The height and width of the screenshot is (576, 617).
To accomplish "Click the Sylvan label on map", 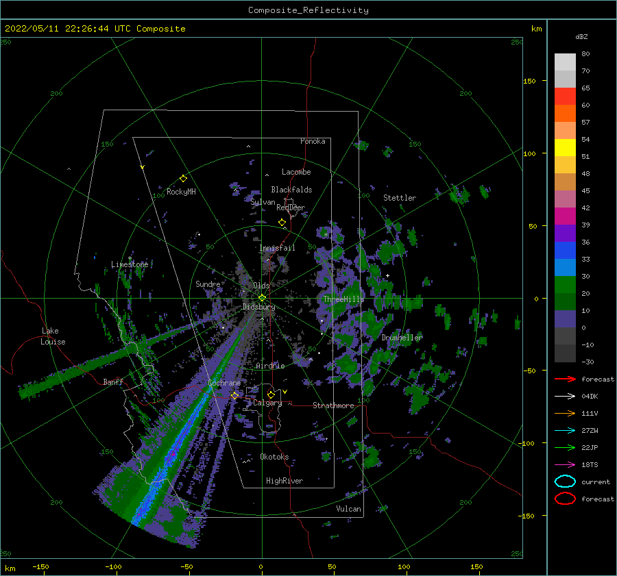I will click(x=263, y=202).
